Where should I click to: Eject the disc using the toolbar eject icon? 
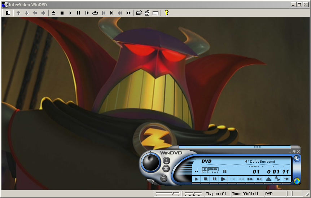(53, 13)
